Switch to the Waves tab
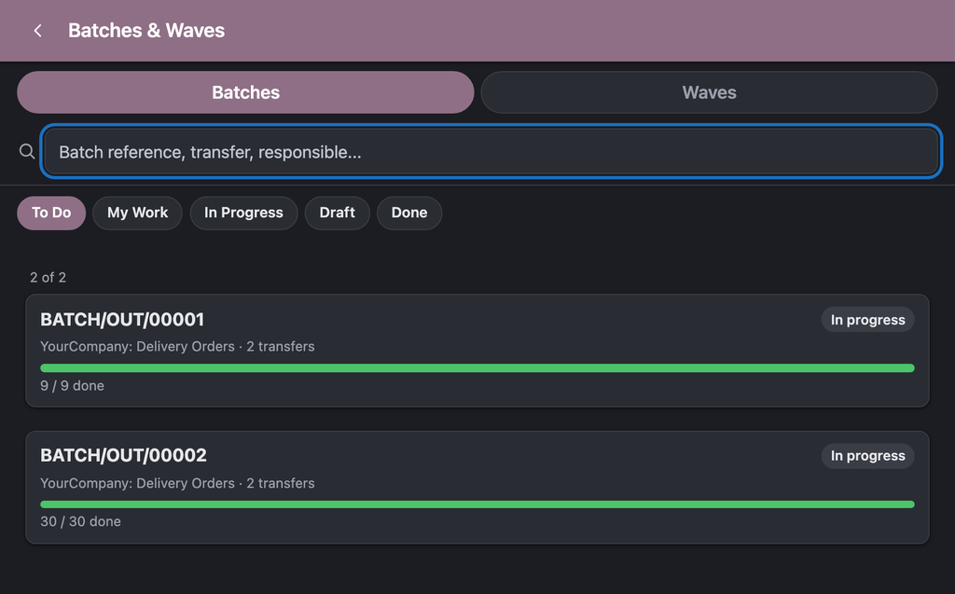Viewport: 955px width, 594px height. click(709, 92)
